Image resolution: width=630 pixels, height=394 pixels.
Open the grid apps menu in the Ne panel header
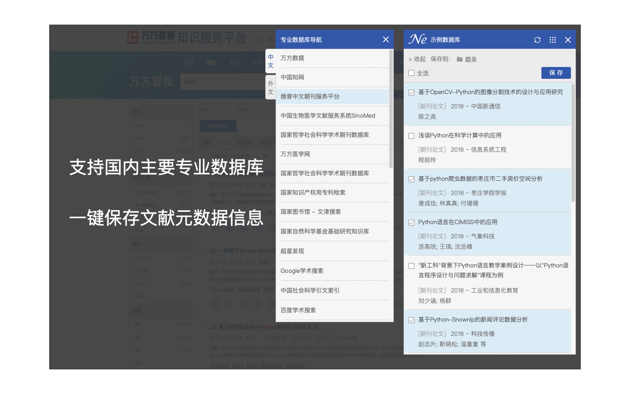pyautogui.click(x=552, y=40)
